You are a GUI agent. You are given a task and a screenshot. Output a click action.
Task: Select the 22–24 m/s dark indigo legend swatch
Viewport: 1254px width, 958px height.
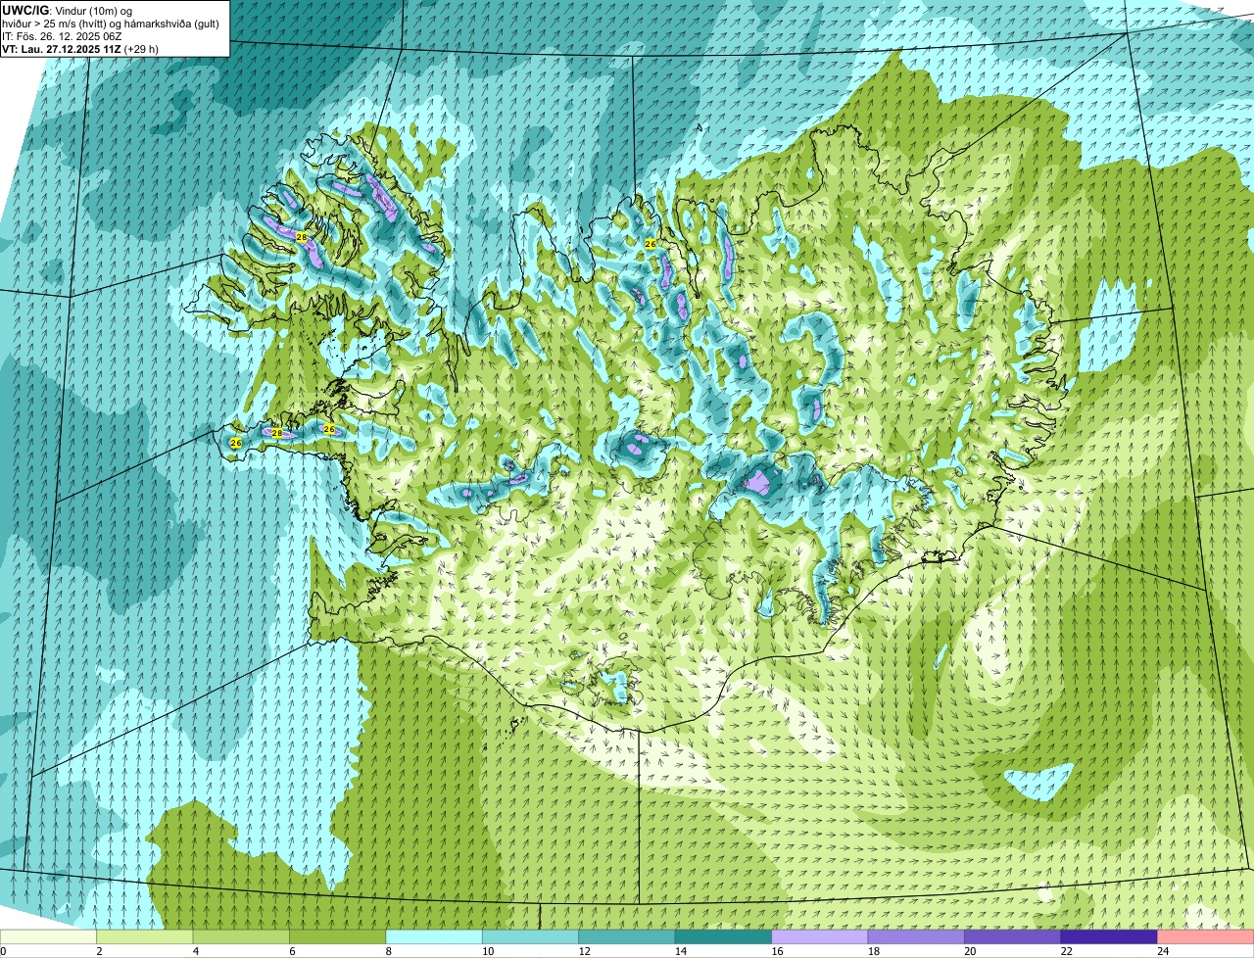pos(1109,936)
